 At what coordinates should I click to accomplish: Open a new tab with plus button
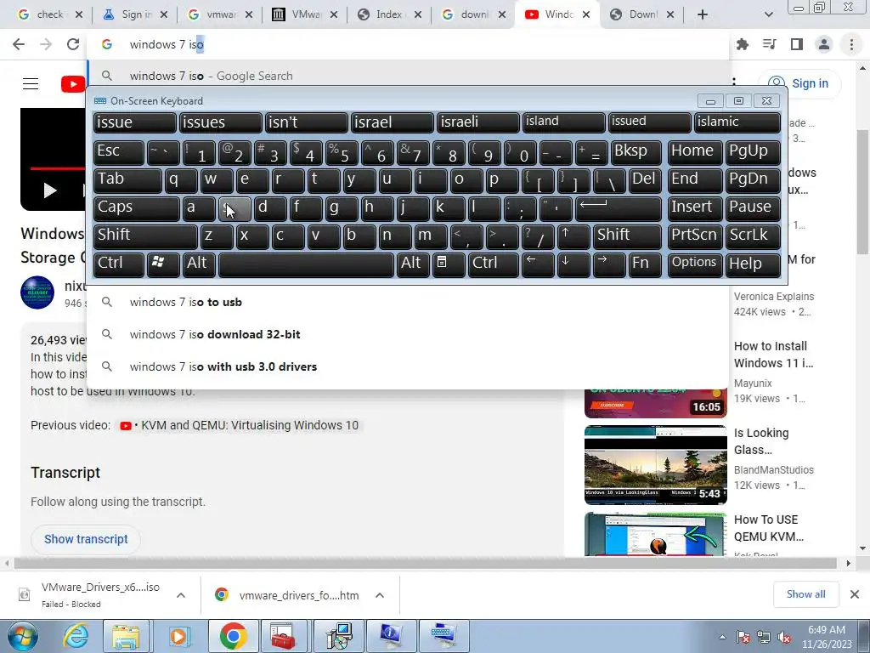[x=703, y=14]
